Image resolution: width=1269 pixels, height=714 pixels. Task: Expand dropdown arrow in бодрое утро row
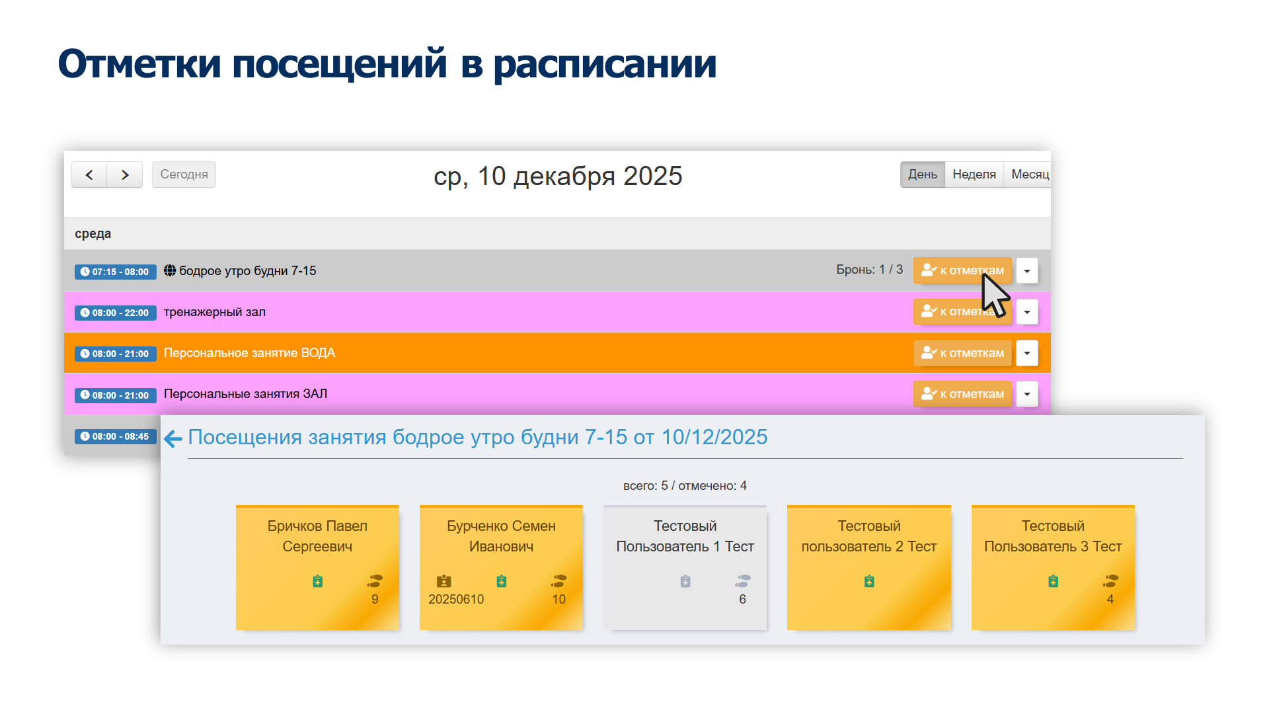tap(1027, 270)
